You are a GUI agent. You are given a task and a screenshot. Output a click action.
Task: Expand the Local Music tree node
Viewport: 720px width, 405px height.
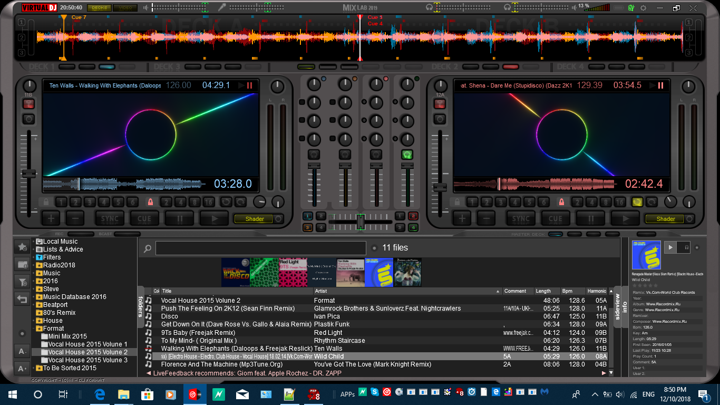pos(33,242)
